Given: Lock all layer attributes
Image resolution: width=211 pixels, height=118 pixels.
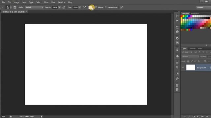Looking at the screenshot, I should 198,61.
